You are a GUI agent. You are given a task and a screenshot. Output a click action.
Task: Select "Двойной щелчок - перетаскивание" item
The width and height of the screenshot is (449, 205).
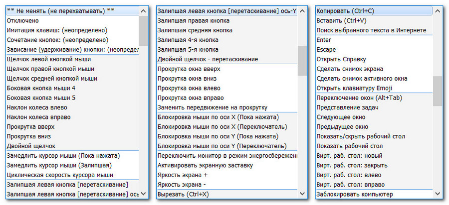[x=208, y=59]
